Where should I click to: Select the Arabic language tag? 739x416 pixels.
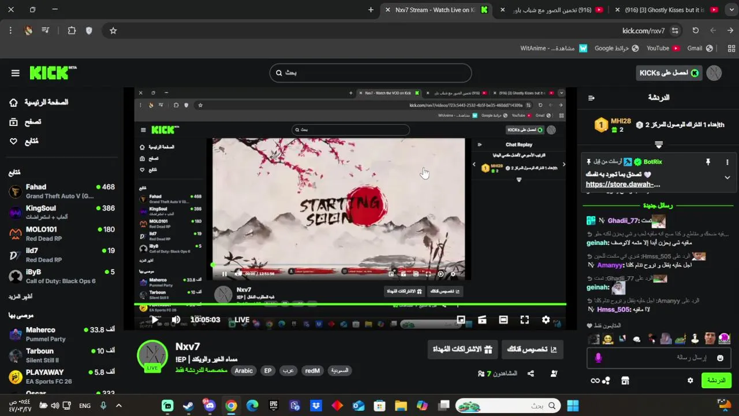tap(244, 371)
